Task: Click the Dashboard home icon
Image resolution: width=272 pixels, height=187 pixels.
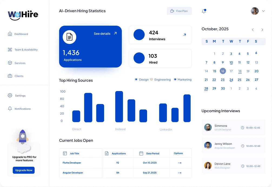Action: 10,34
